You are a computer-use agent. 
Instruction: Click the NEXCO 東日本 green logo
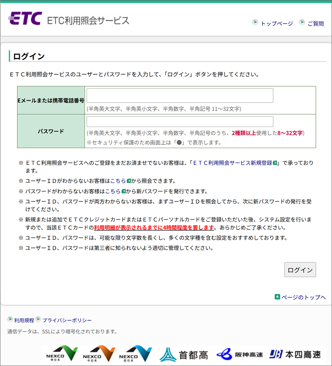(x=62, y=354)
